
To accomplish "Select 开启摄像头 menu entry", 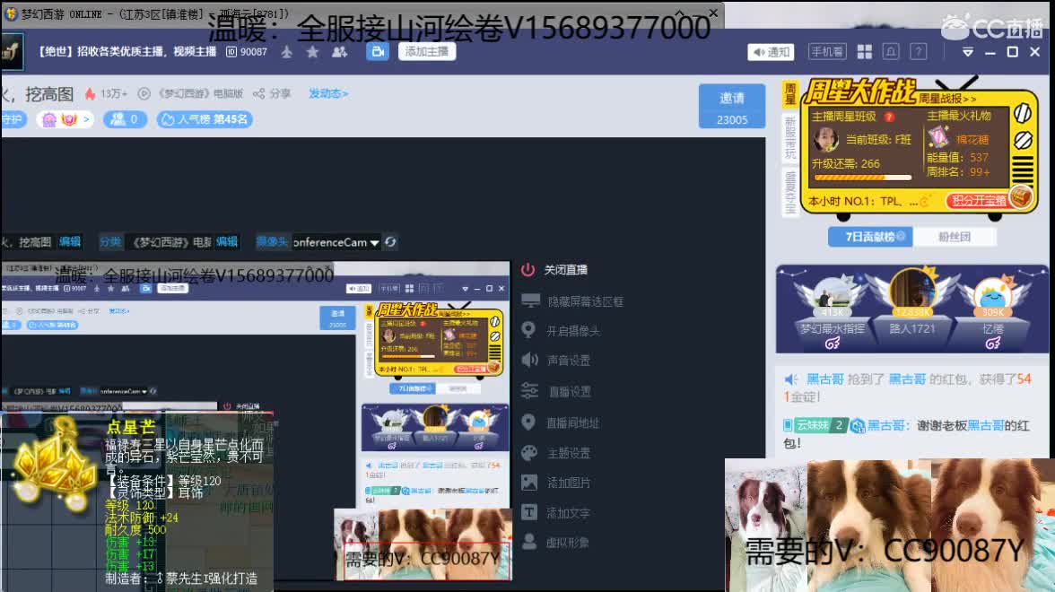I will 572,330.
